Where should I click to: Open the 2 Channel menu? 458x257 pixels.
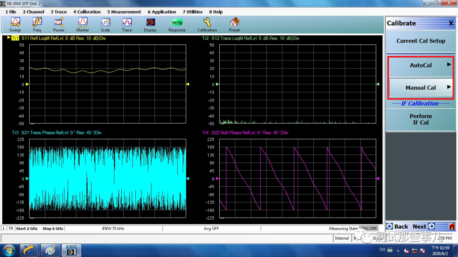[x=34, y=12]
